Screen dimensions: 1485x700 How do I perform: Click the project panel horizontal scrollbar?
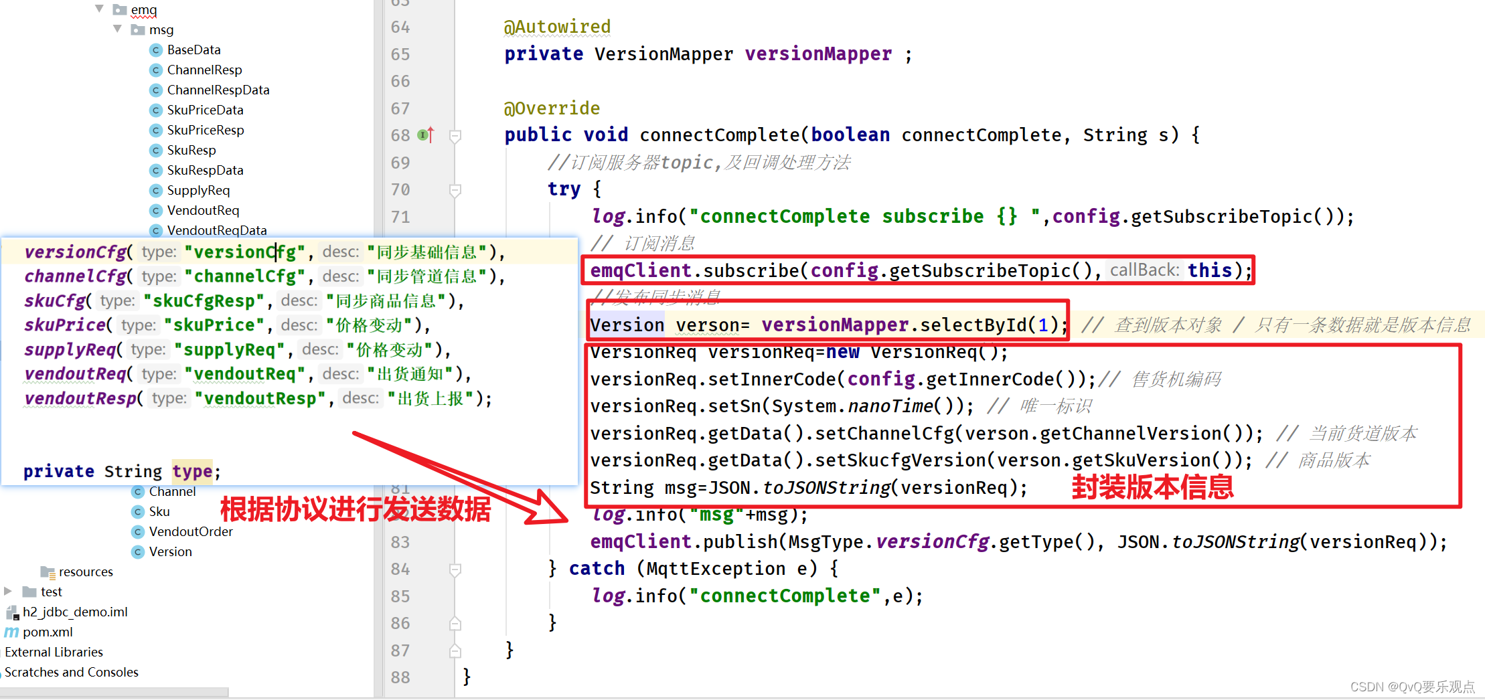tap(114, 691)
